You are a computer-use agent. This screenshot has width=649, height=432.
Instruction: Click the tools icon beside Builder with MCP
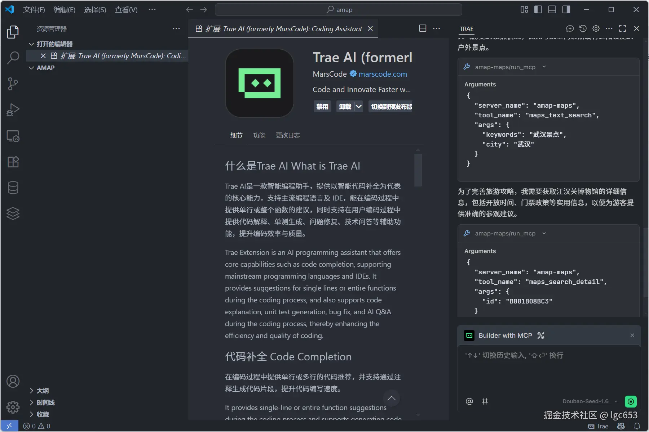[x=541, y=336]
